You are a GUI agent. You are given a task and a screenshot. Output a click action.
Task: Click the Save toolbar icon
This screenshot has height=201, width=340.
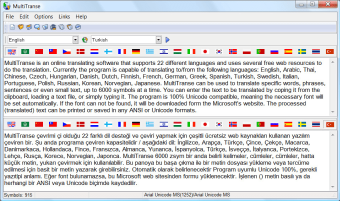28,27
